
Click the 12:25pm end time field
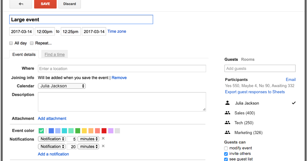click(71, 32)
